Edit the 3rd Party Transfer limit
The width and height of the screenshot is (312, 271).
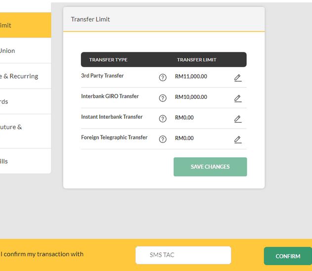(x=238, y=78)
